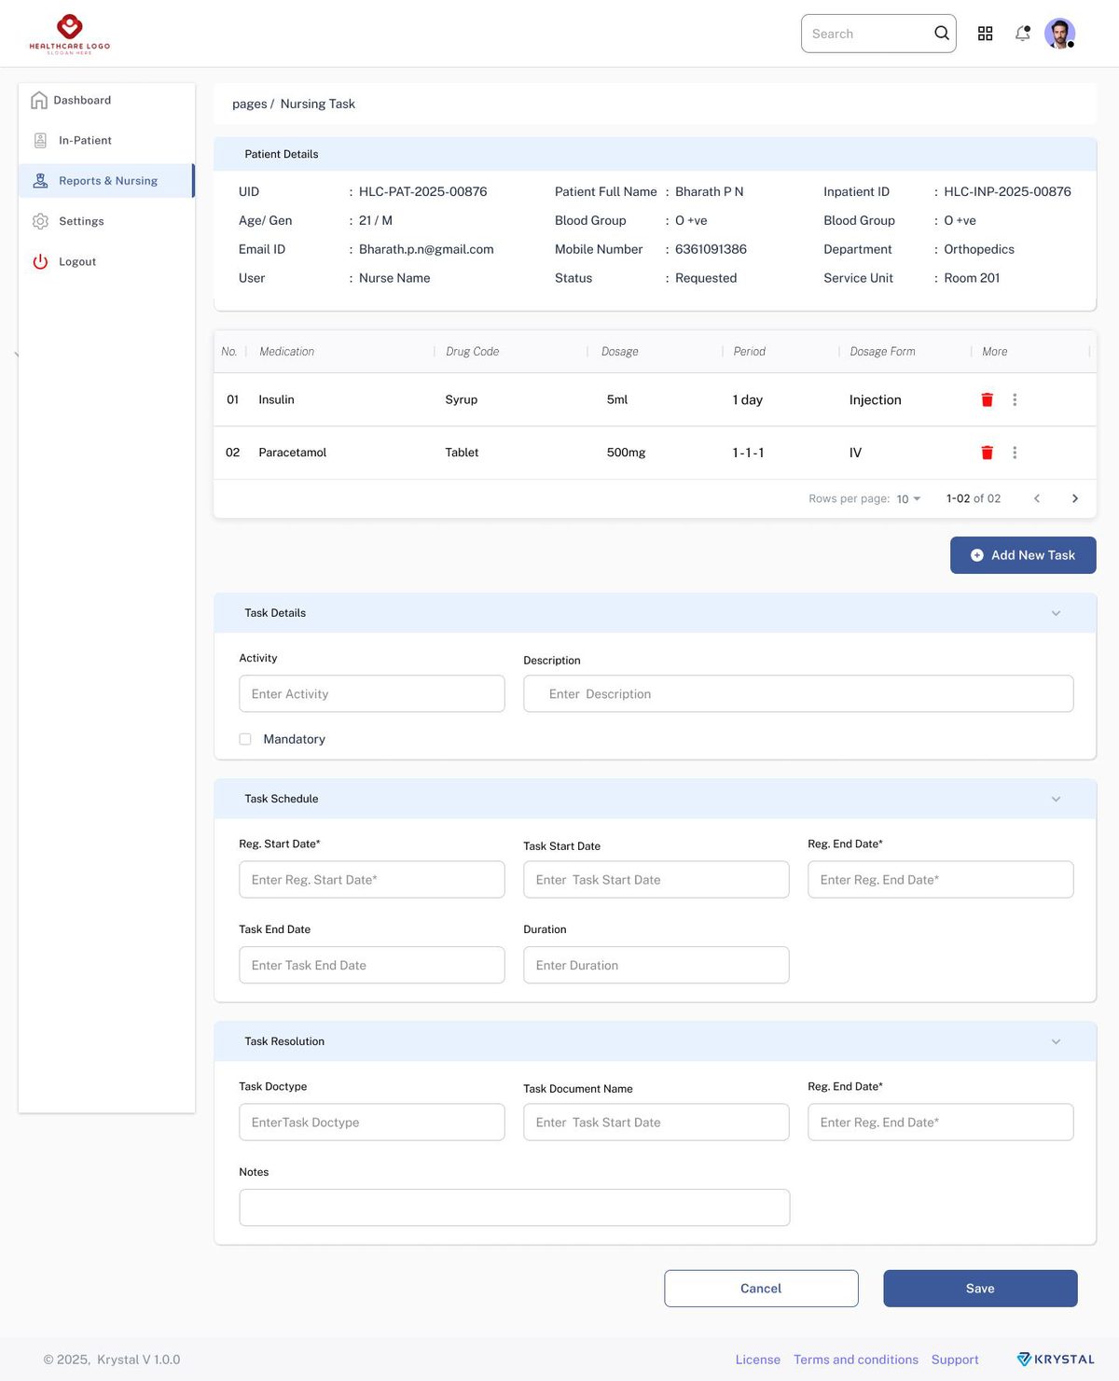The image size is (1119, 1381).
Task: Open In-Patient in the sidebar
Action: pos(106,140)
